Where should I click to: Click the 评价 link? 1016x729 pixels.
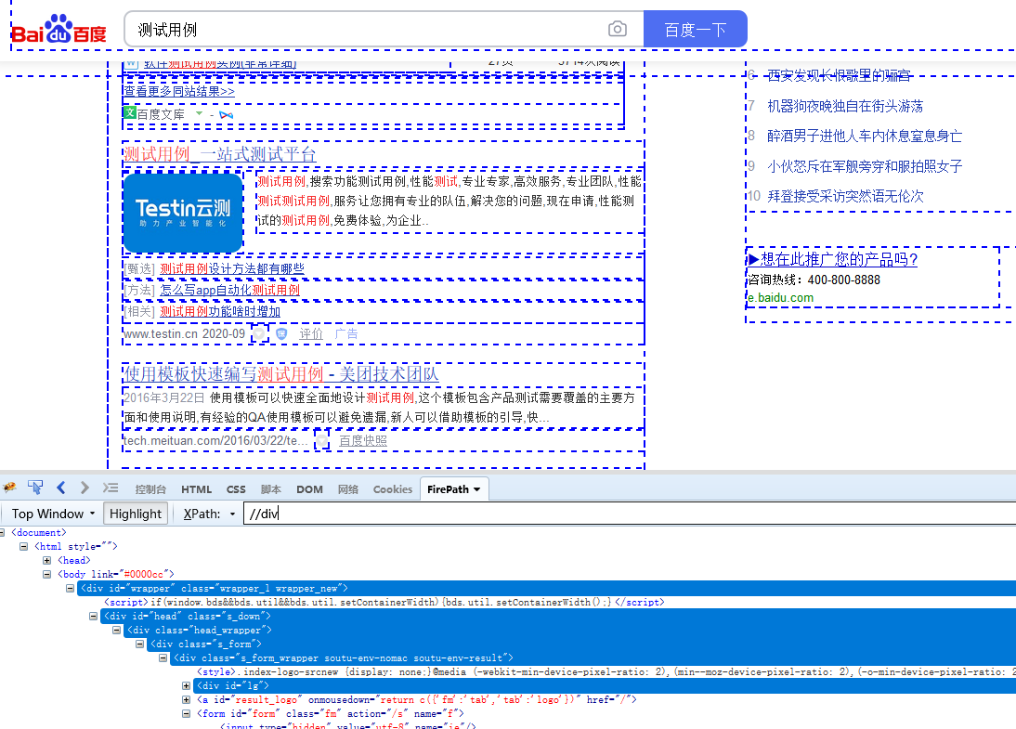pyautogui.click(x=311, y=333)
